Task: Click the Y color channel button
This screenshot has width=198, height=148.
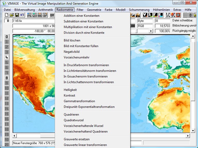Action: [145, 15]
